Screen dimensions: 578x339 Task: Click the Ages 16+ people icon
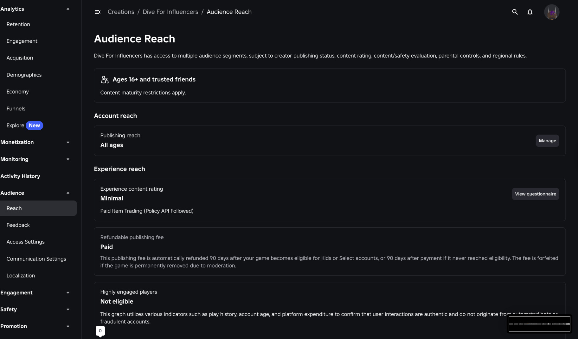[105, 79]
